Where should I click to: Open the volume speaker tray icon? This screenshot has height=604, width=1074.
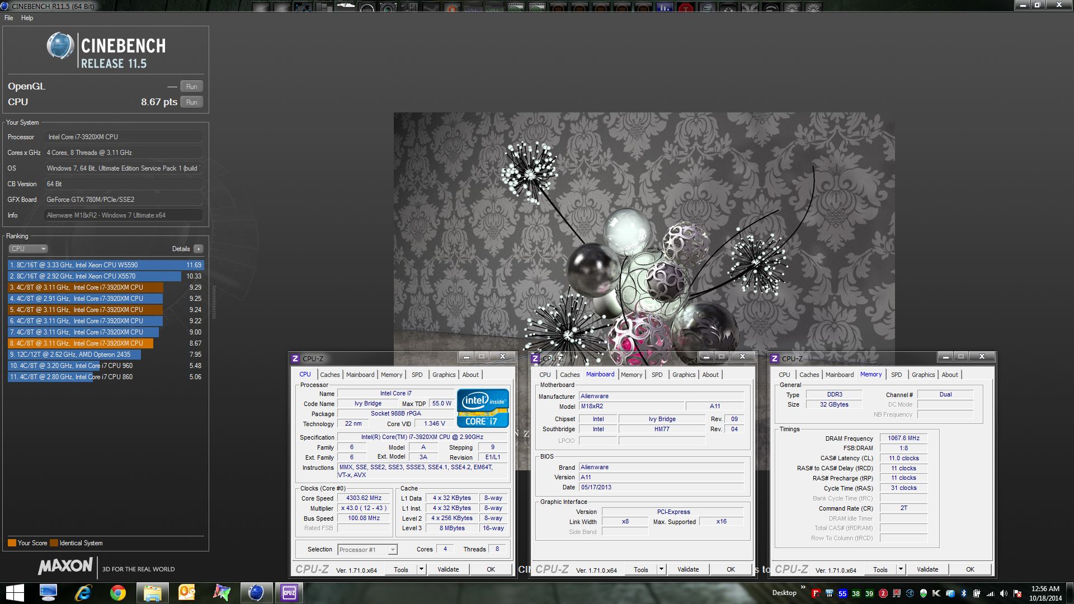(1004, 593)
